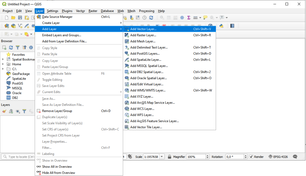Click the Add Item icon in Browser panel
This screenshot has height=176, width=306.
(4, 47)
